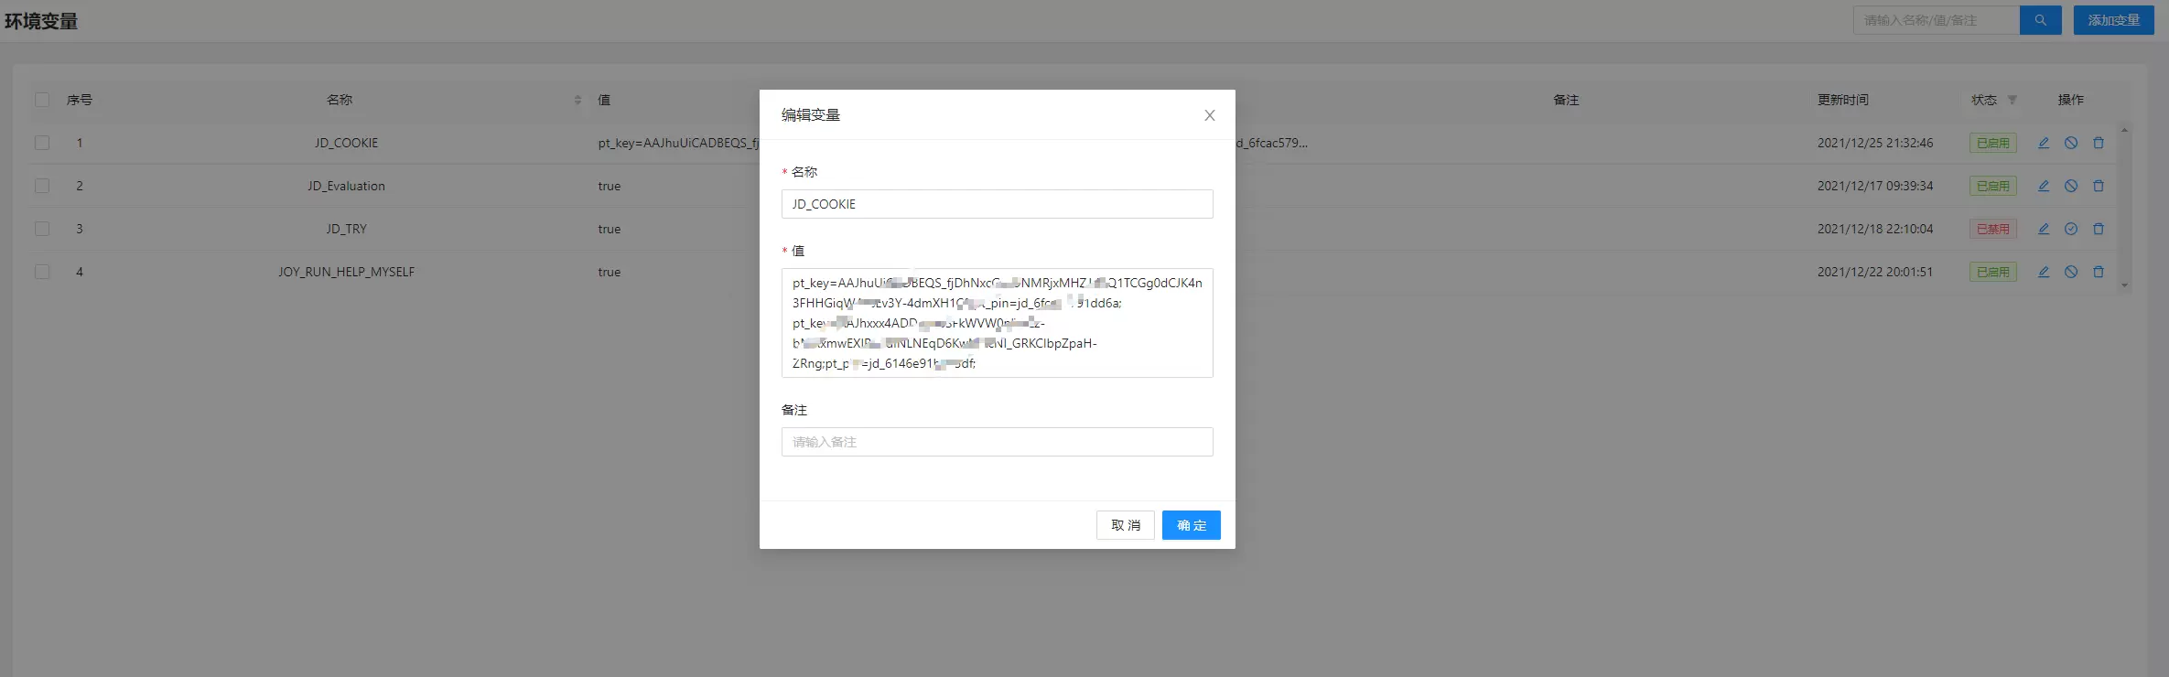
Task: Click the 序号 column header
Action: 80,100
